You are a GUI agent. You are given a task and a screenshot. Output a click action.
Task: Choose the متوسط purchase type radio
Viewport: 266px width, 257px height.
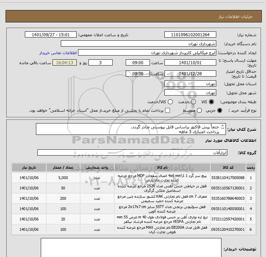199,110
